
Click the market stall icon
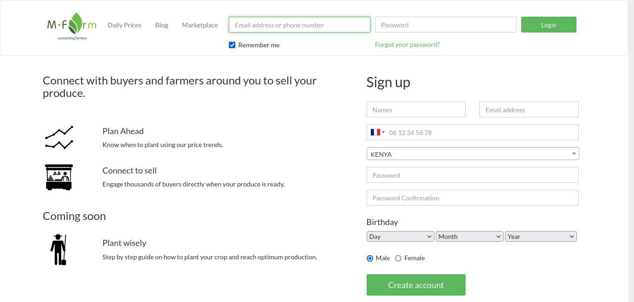[59, 177]
